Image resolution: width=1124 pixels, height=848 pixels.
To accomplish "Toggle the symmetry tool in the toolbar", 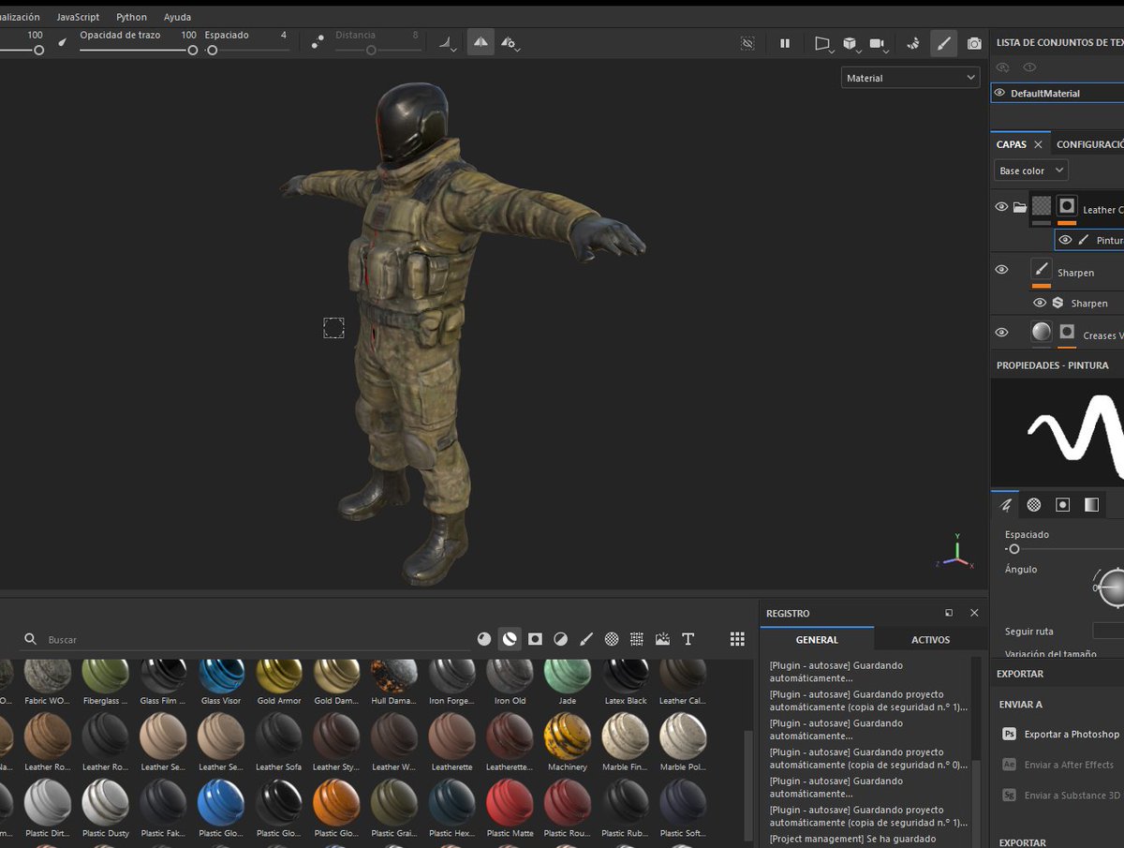I will click(x=481, y=43).
